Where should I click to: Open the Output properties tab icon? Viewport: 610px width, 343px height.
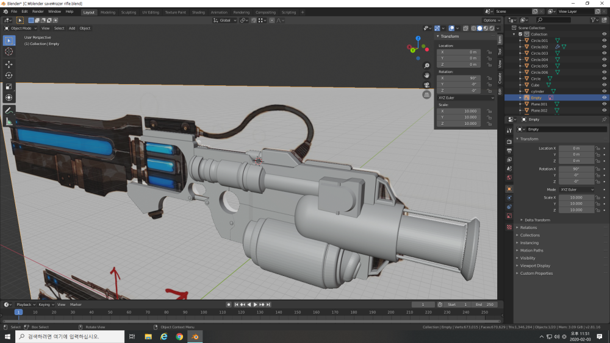tap(509, 150)
